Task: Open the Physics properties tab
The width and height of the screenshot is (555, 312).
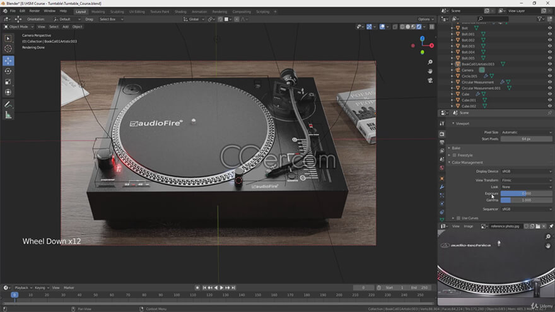Action: pyautogui.click(x=441, y=204)
